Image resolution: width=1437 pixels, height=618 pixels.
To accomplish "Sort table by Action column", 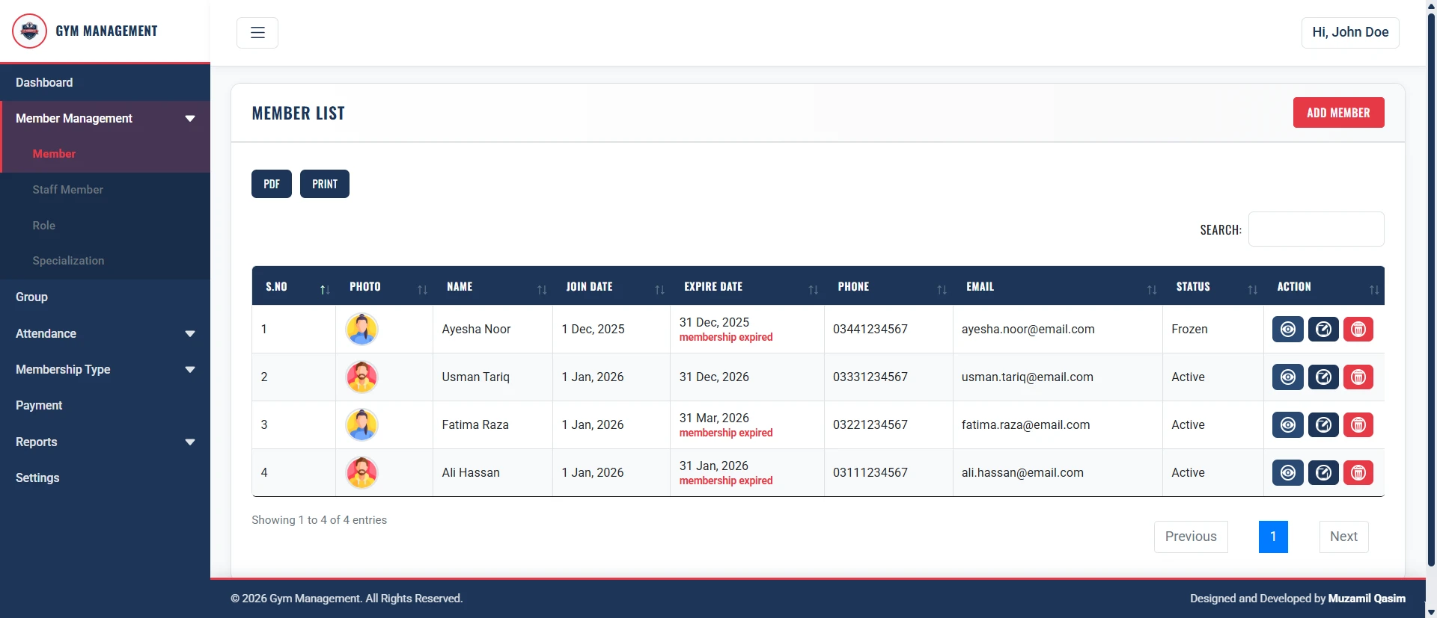I will tap(1324, 286).
